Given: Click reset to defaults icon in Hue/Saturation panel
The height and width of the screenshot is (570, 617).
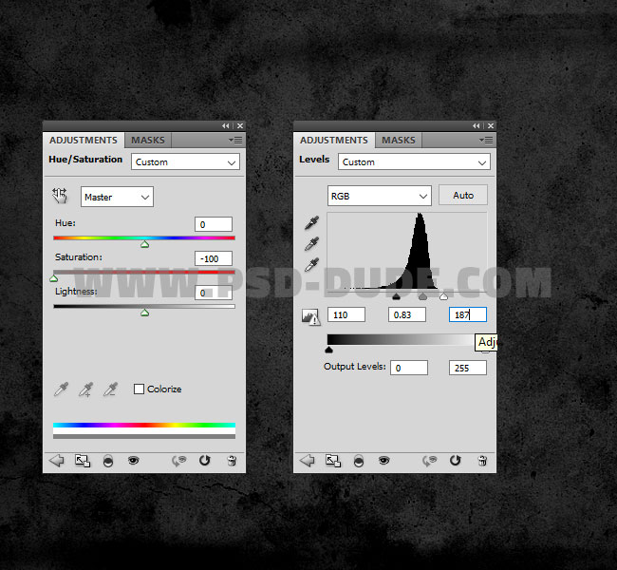Looking at the screenshot, I should tap(204, 461).
